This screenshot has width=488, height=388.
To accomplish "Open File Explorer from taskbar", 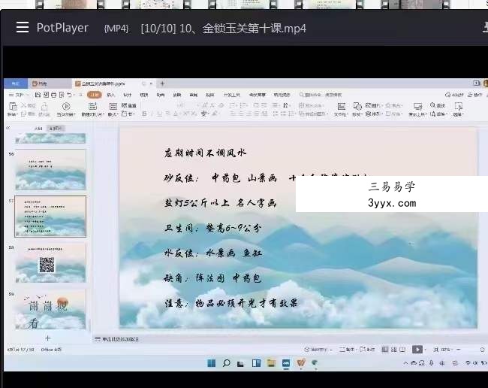I will [x=271, y=363].
